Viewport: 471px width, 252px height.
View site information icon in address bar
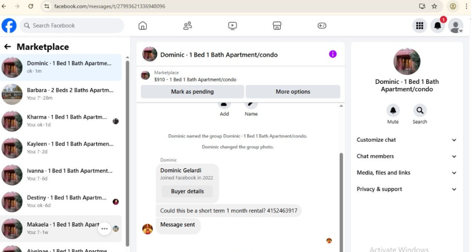(47, 6)
